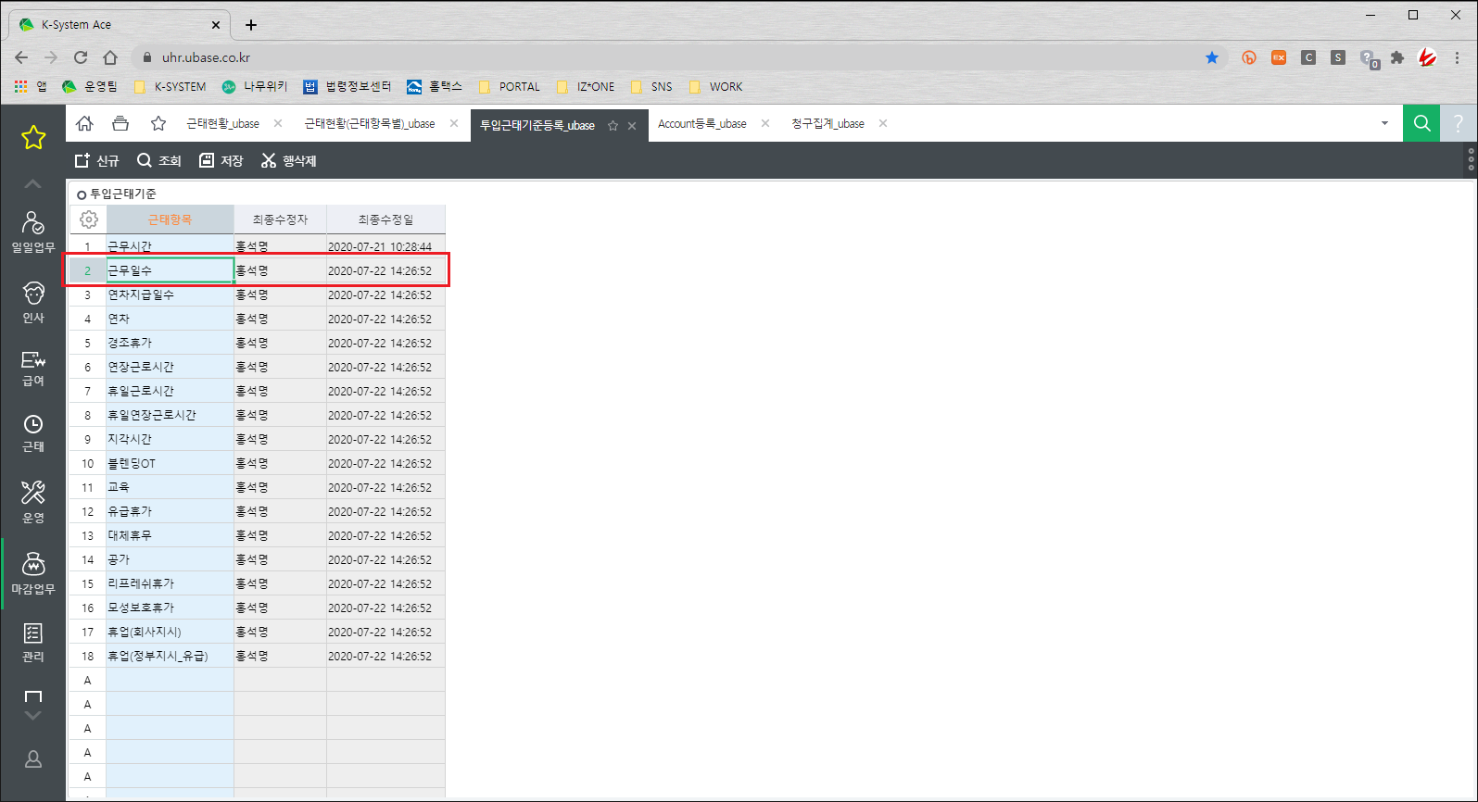The height and width of the screenshot is (802, 1478).
Task: Open 인사 sidebar menu
Action: [x=33, y=303]
